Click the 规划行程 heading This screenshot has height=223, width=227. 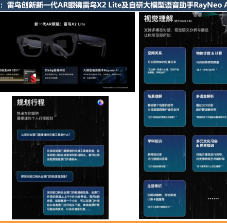click(x=31, y=102)
